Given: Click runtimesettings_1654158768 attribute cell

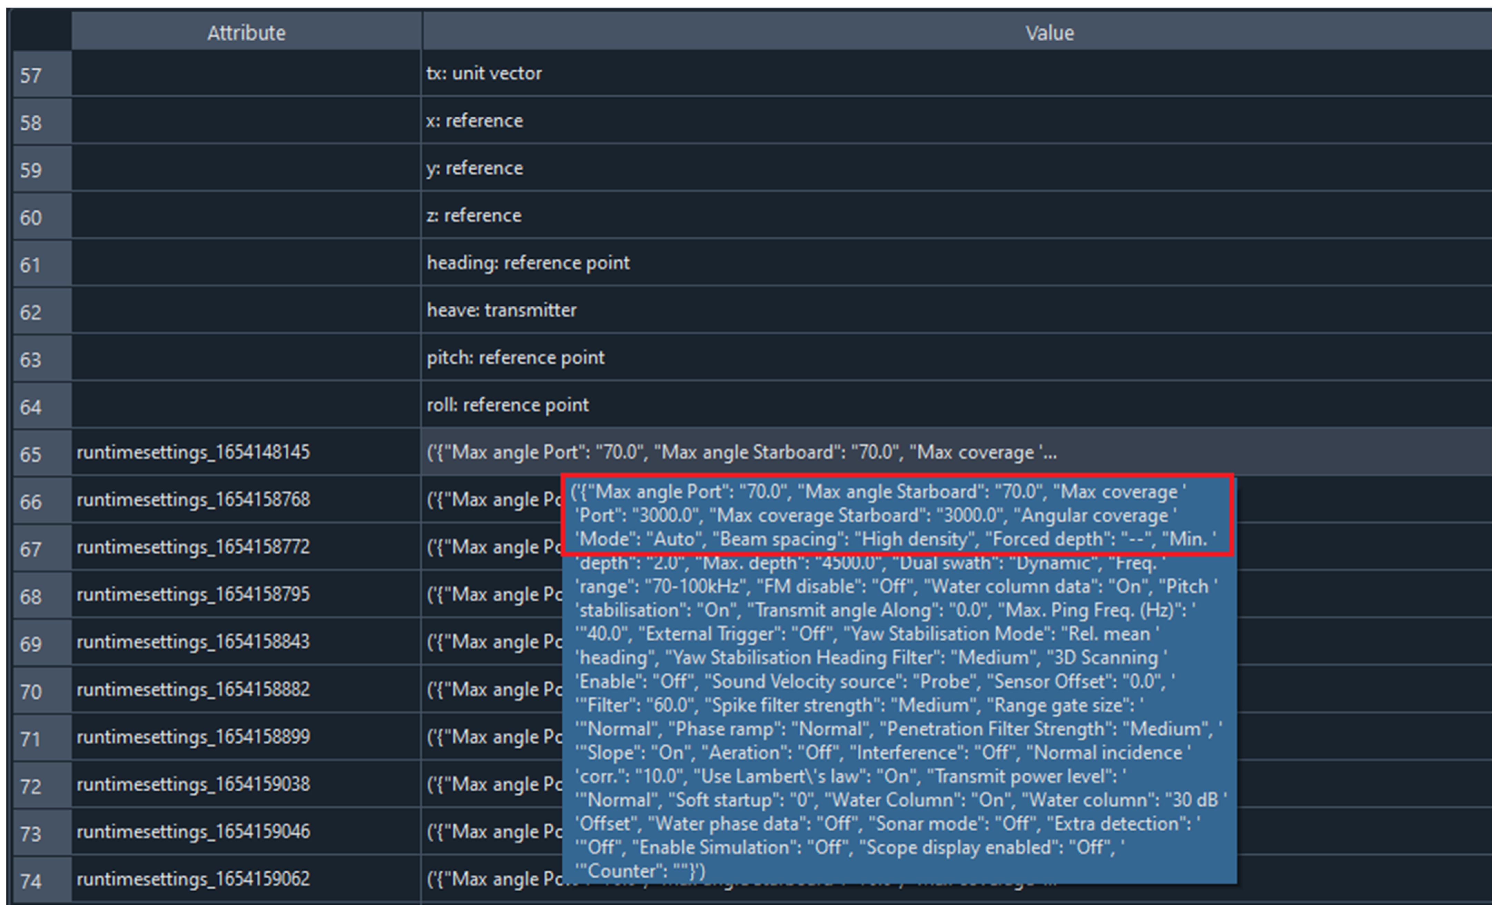Looking at the screenshot, I should [193, 499].
